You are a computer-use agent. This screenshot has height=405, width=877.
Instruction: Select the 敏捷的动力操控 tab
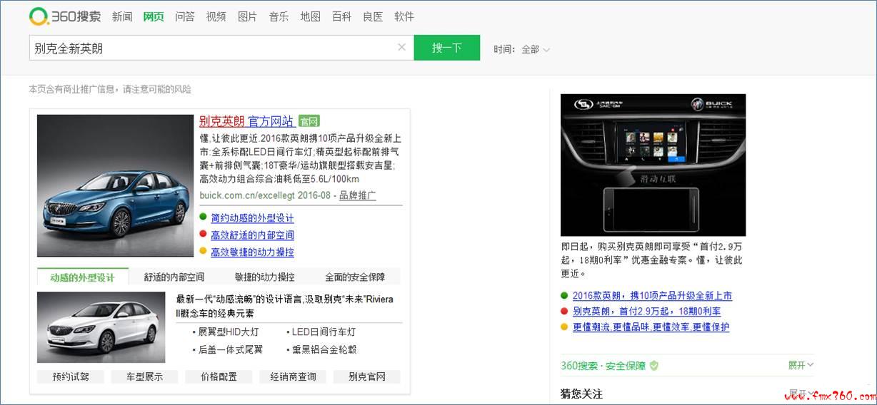[264, 277]
